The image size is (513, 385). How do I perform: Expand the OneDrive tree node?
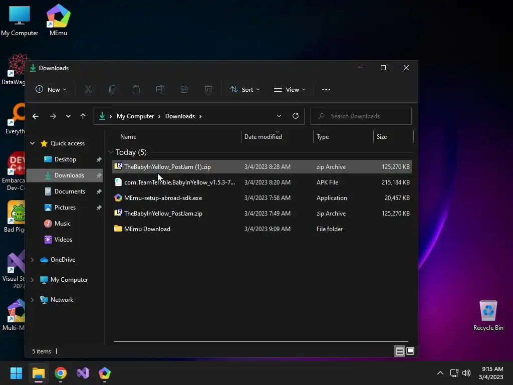[x=33, y=260]
